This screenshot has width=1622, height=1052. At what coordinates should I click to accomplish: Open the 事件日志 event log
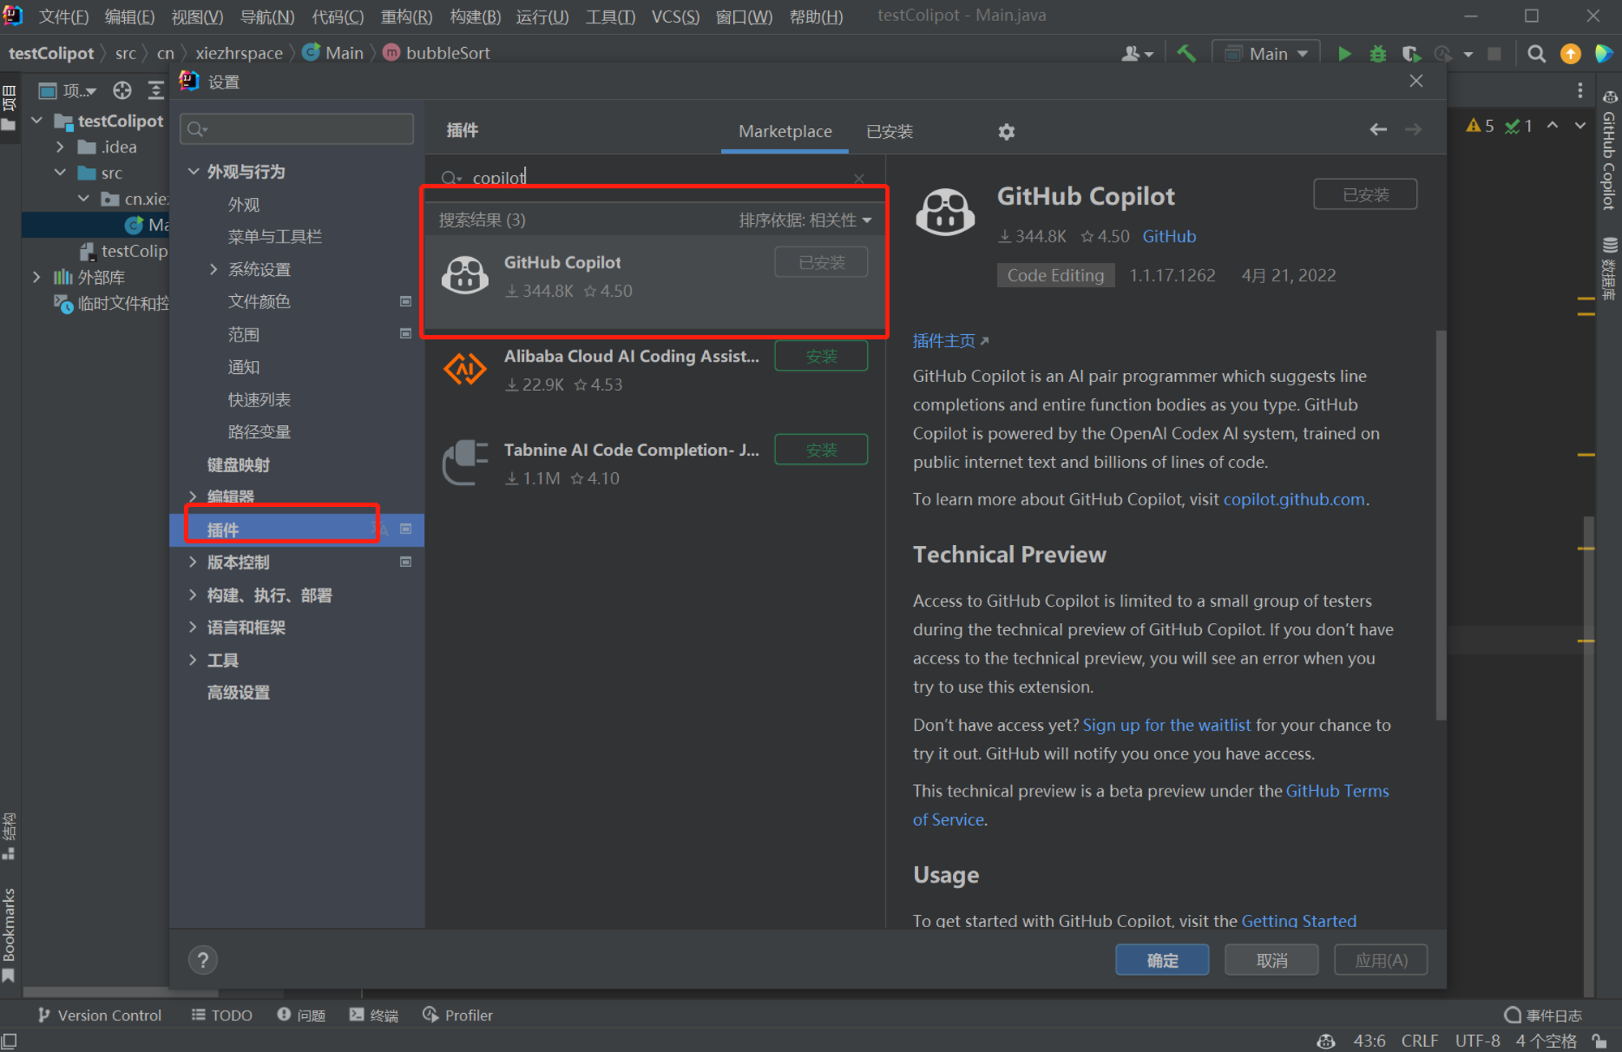click(1543, 1016)
